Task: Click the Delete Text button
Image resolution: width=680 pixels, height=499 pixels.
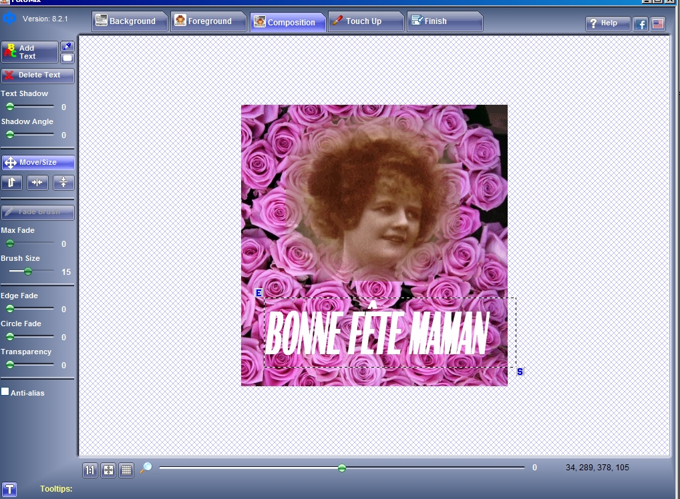Action: [x=37, y=75]
